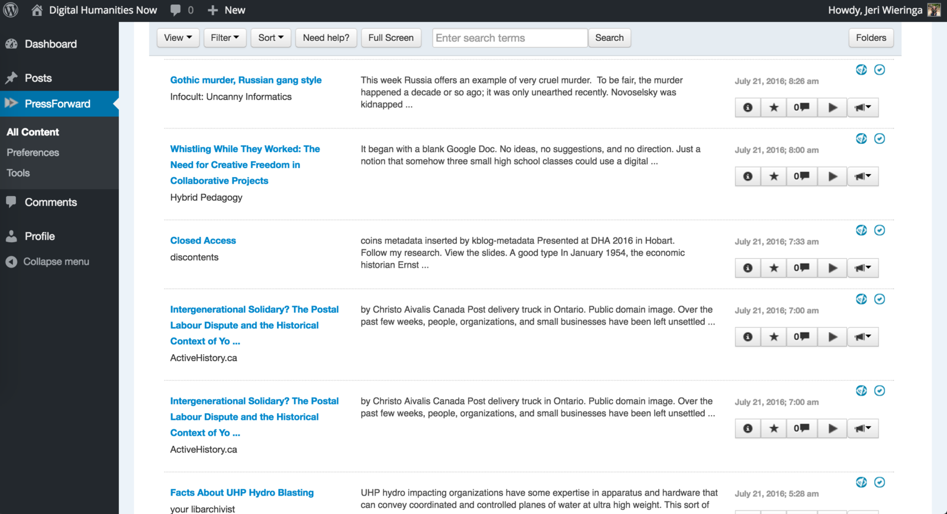Click the arrow button on Closed Access row

pyautogui.click(x=833, y=268)
